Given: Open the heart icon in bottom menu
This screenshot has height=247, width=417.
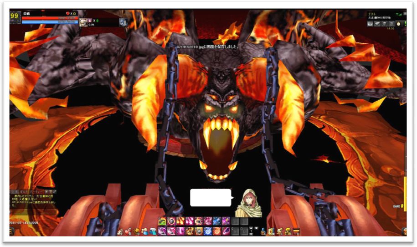Looking at the screenshot, I should tap(128, 232).
